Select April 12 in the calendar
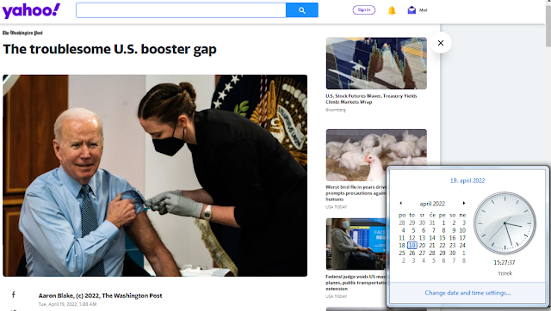This screenshot has height=311, width=551. pos(412,238)
